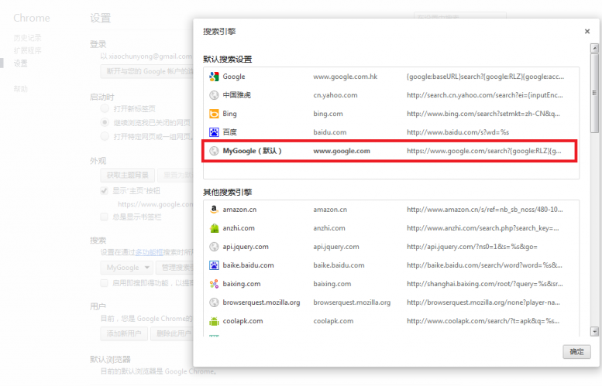
Task: Click the anzhi.com green icon
Action: (214, 228)
